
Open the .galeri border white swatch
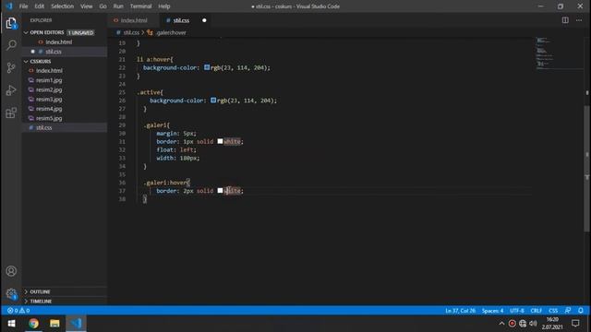(x=220, y=141)
